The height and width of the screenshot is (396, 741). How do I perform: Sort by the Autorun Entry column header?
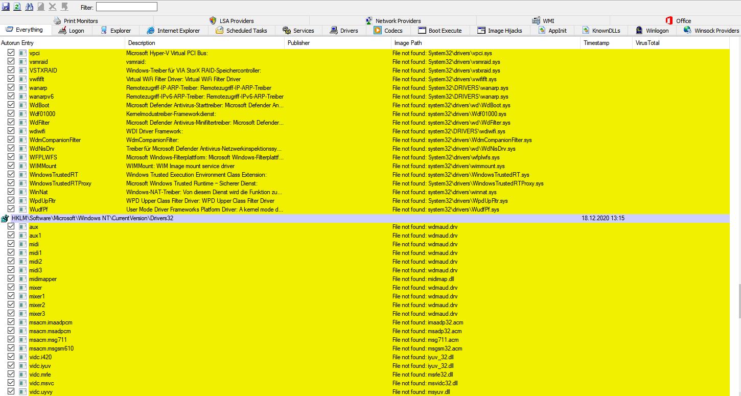point(62,43)
